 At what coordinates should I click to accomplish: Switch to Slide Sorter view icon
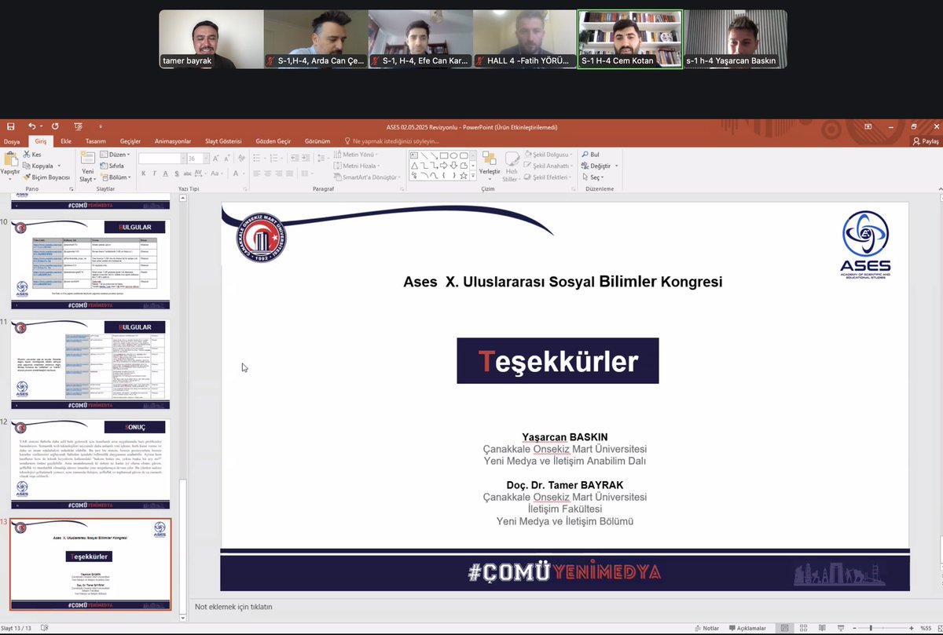802,628
